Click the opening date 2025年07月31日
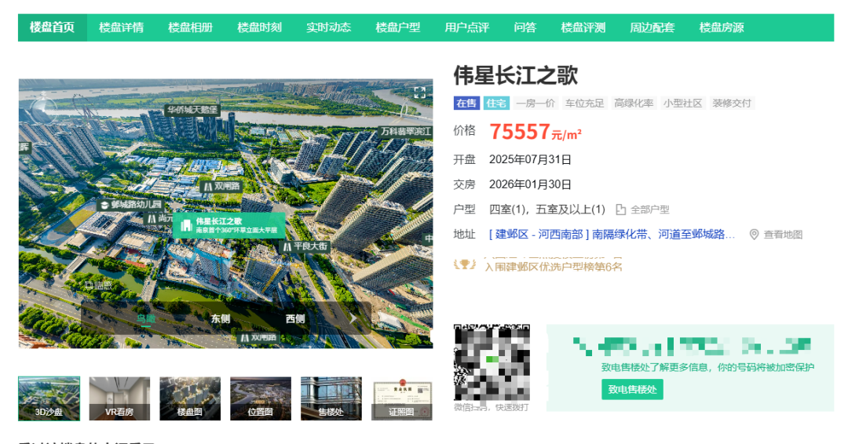Screen dimensions: 848x444 click(x=530, y=160)
